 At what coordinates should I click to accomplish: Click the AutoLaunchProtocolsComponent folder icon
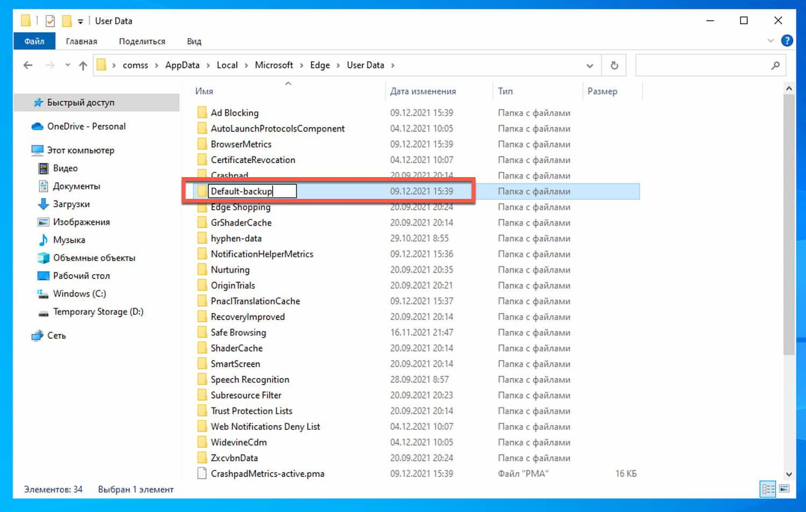point(202,128)
